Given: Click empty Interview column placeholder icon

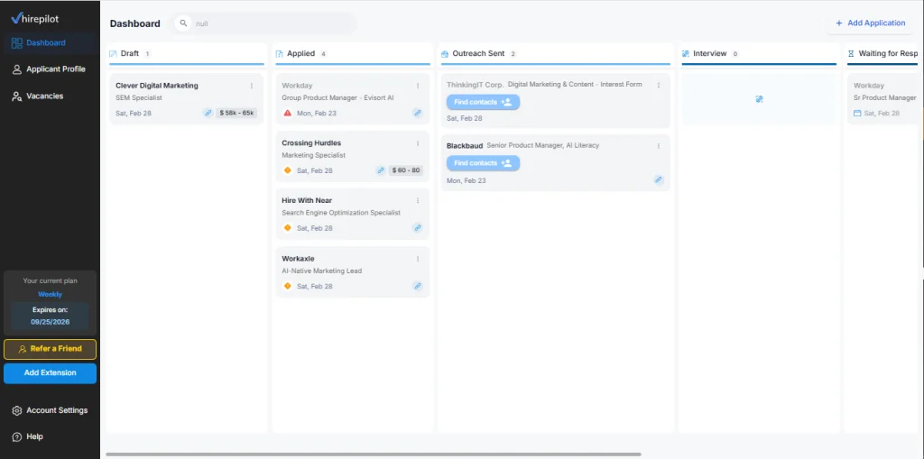Looking at the screenshot, I should 759,99.
